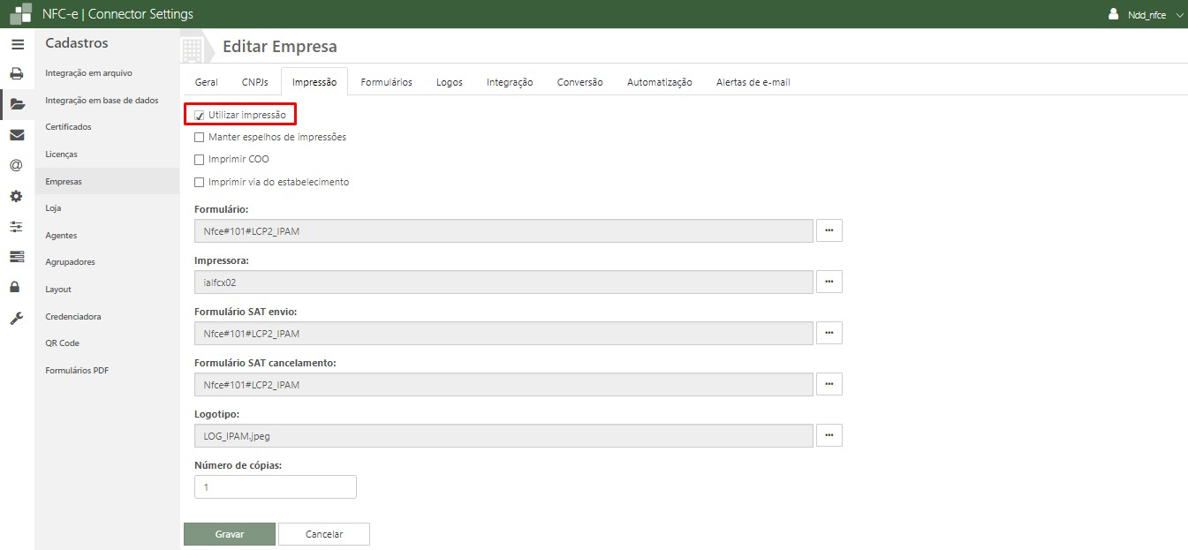
Task: Open the gear settings sidebar icon
Action: point(16,196)
